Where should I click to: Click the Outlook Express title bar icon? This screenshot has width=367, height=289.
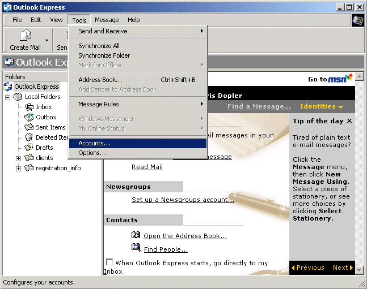(7, 7)
